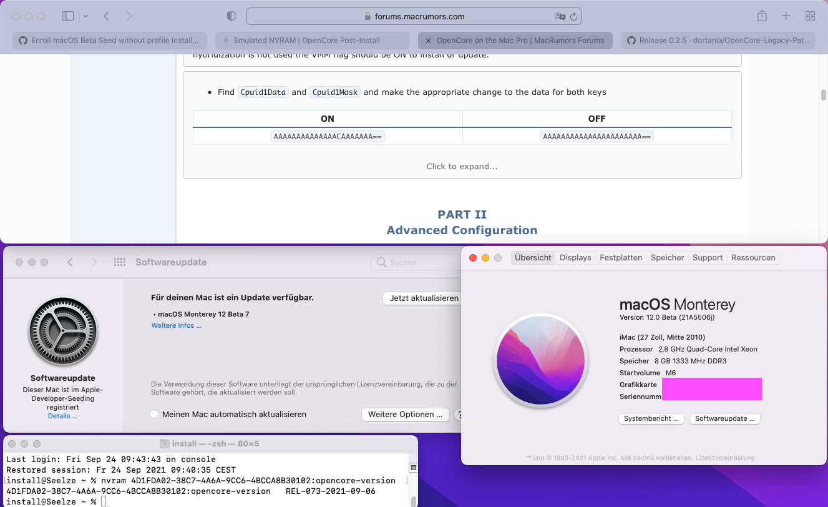Click the opencore-version REL-073-2021-09-06 output
Screen dimensions: 828x507
click(191, 491)
